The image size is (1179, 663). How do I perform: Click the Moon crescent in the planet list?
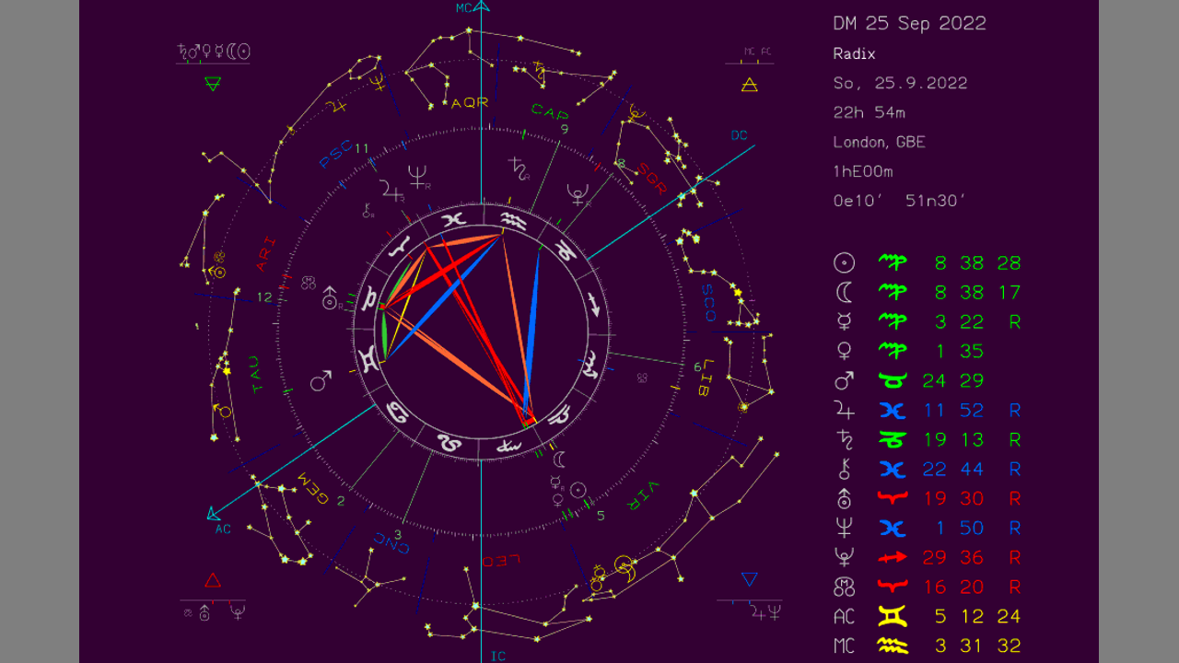[x=844, y=293]
